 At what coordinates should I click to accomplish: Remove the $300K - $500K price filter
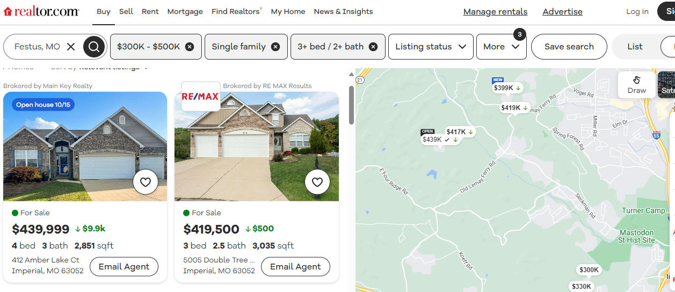(190, 47)
